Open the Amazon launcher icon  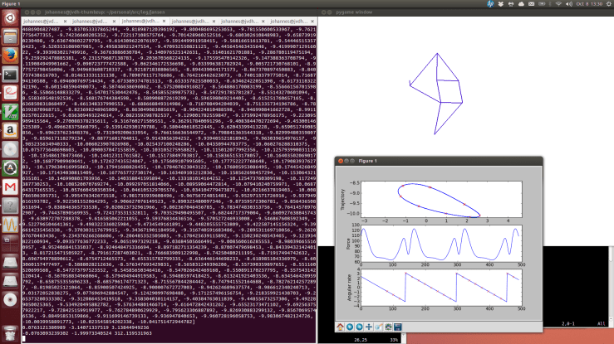[9, 131]
